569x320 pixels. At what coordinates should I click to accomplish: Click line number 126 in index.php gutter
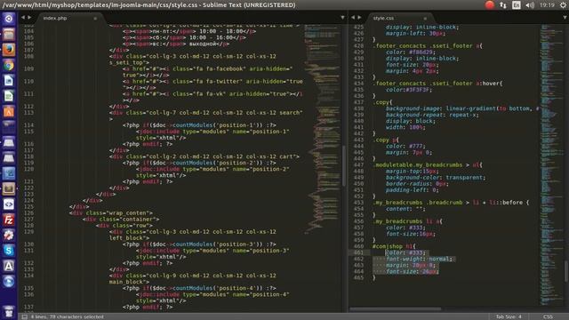28,213
